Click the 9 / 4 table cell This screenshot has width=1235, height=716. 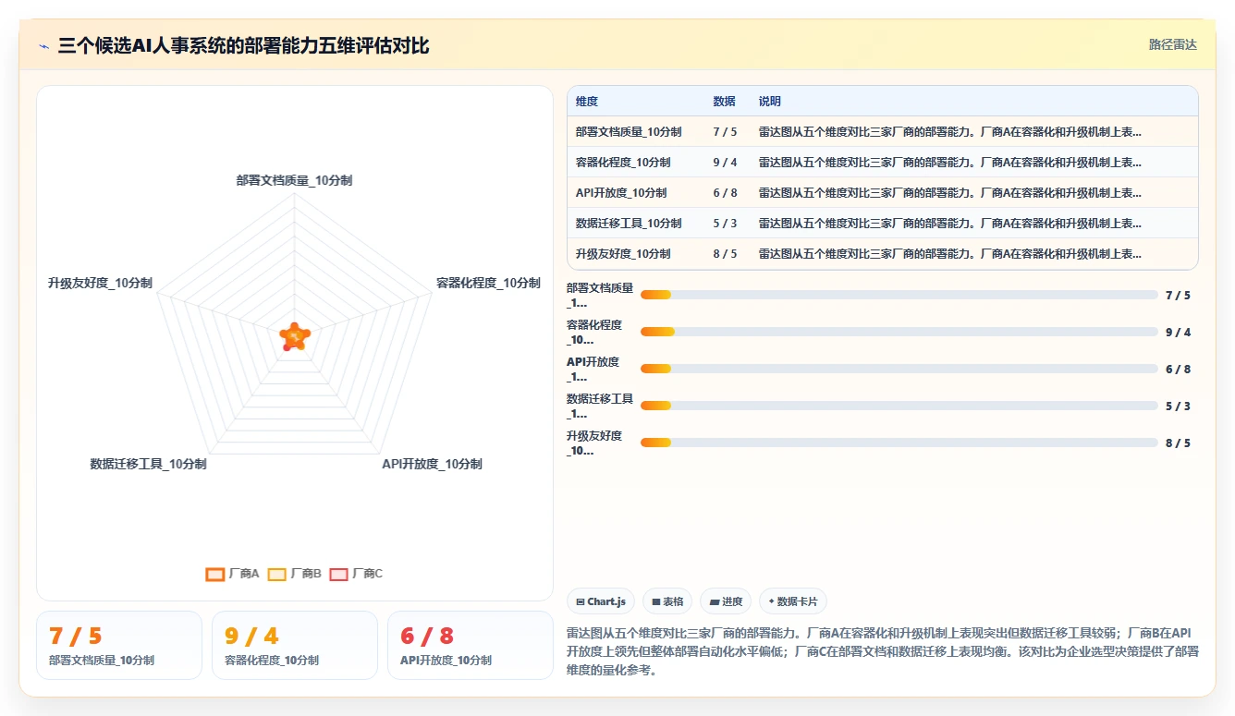[x=725, y=163]
